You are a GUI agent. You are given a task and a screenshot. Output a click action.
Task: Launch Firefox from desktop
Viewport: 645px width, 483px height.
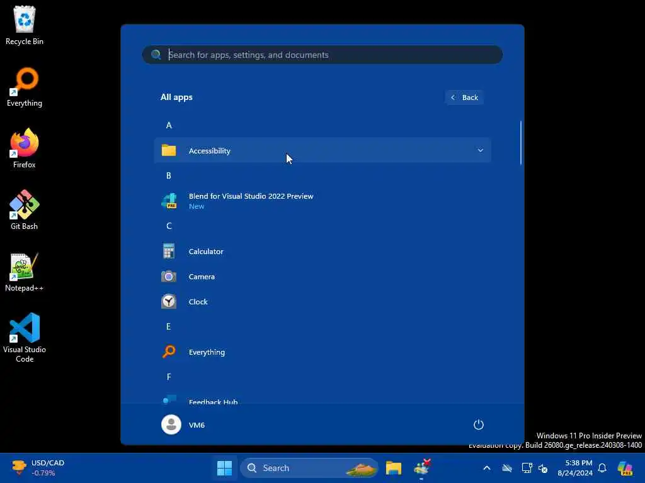click(x=25, y=148)
